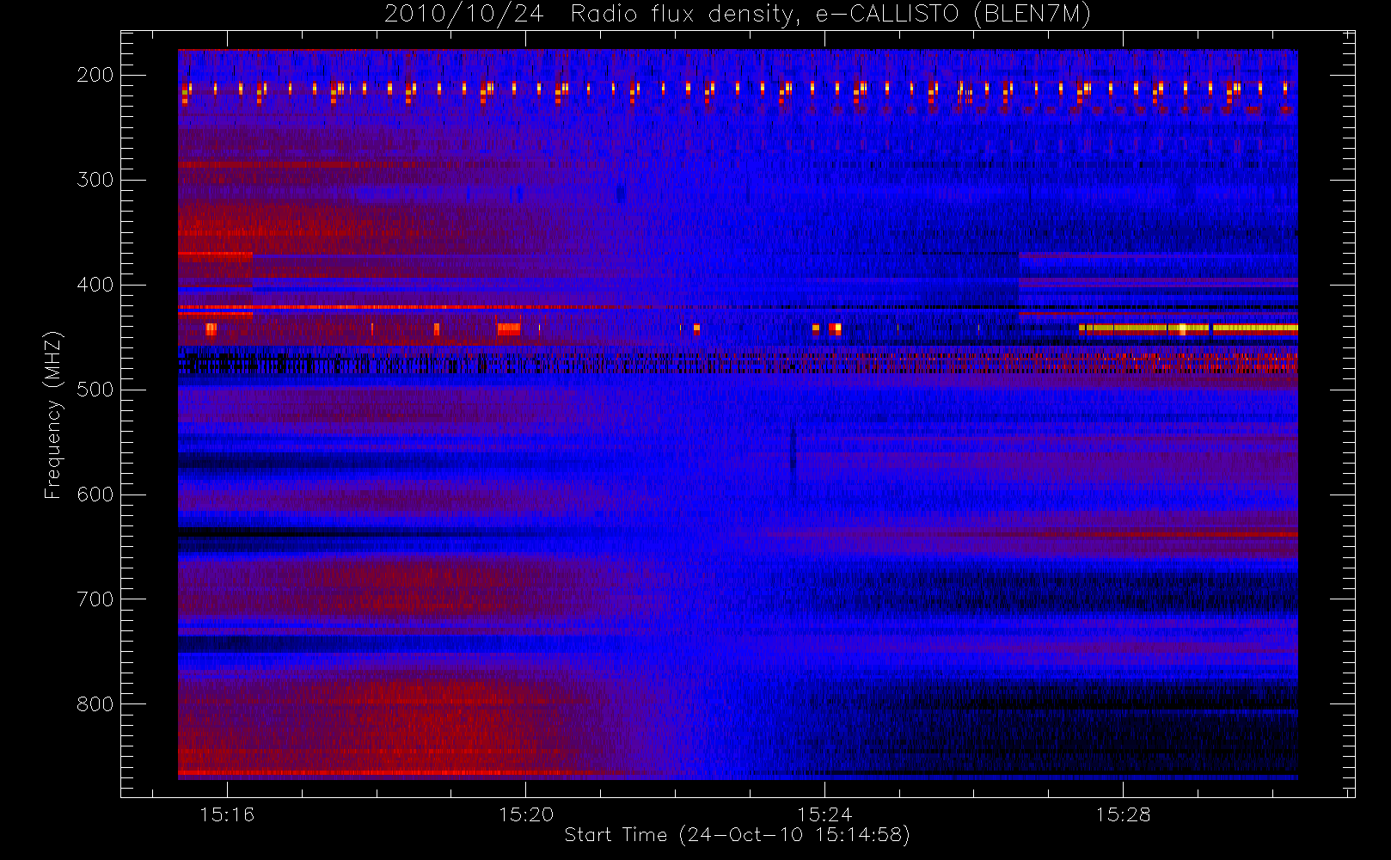The image size is (1391, 860).
Task: Click the 15:24 time tick label
Action: (x=824, y=814)
